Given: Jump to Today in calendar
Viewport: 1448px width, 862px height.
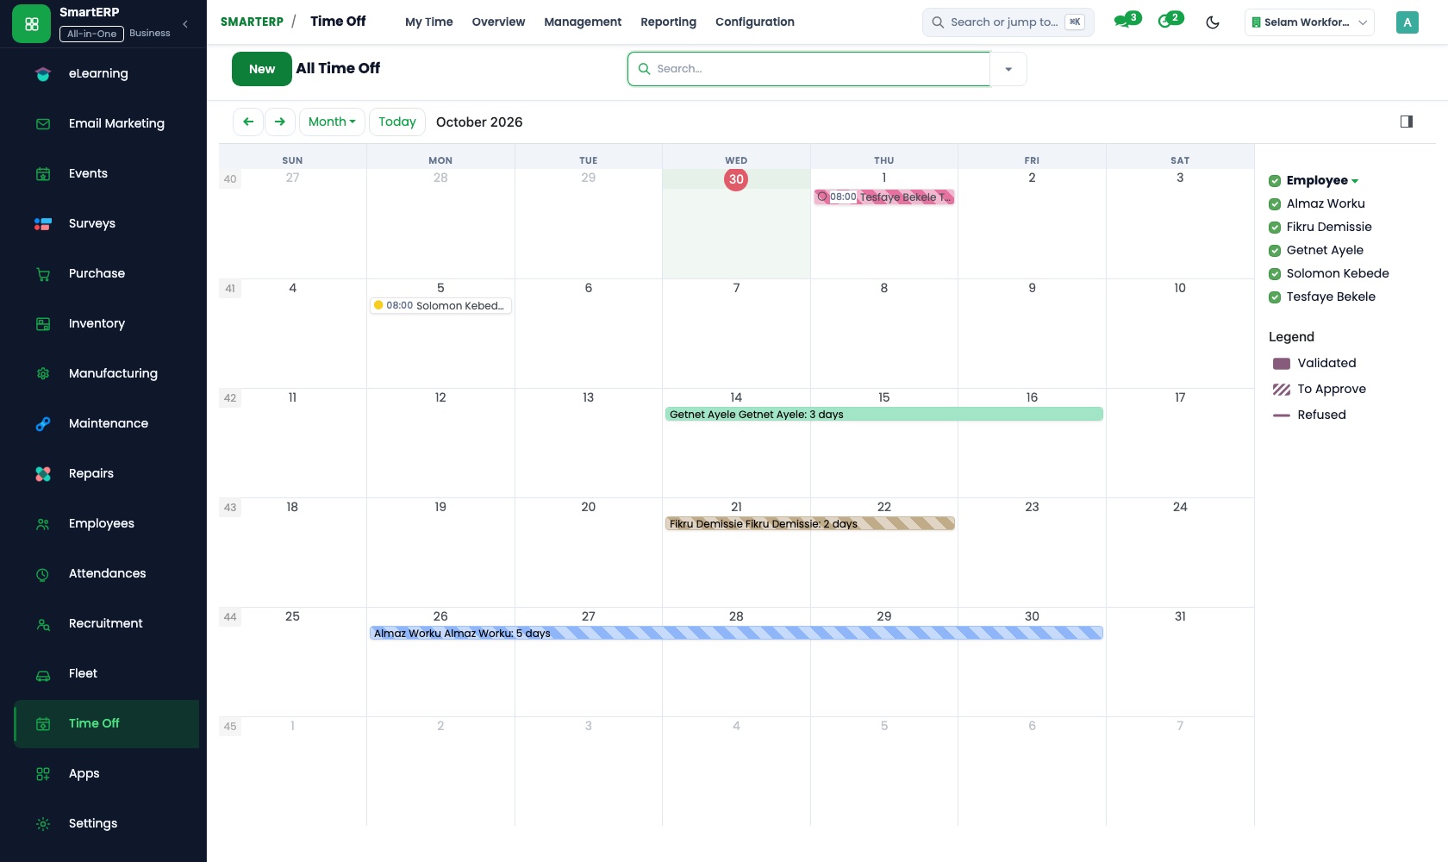Looking at the screenshot, I should coord(397,122).
